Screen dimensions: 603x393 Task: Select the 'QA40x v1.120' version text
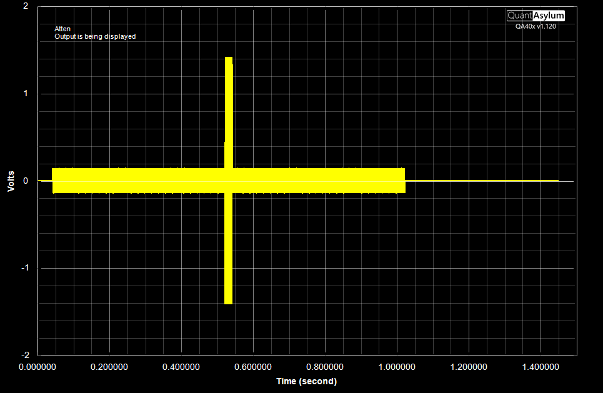pyautogui.click(x=536, y=26)
